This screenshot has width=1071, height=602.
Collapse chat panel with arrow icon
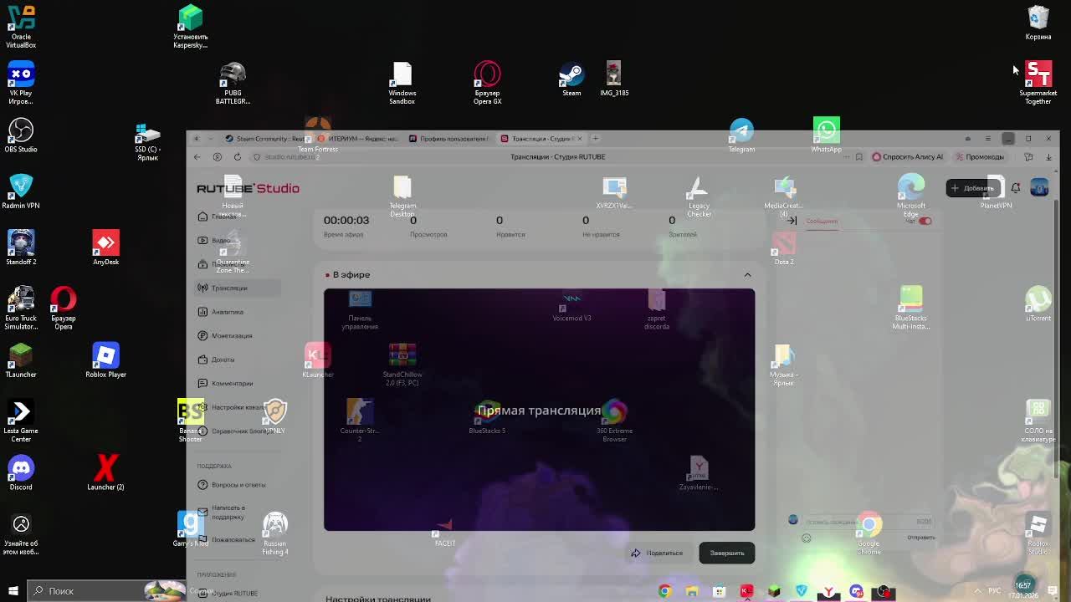(792, 221)
